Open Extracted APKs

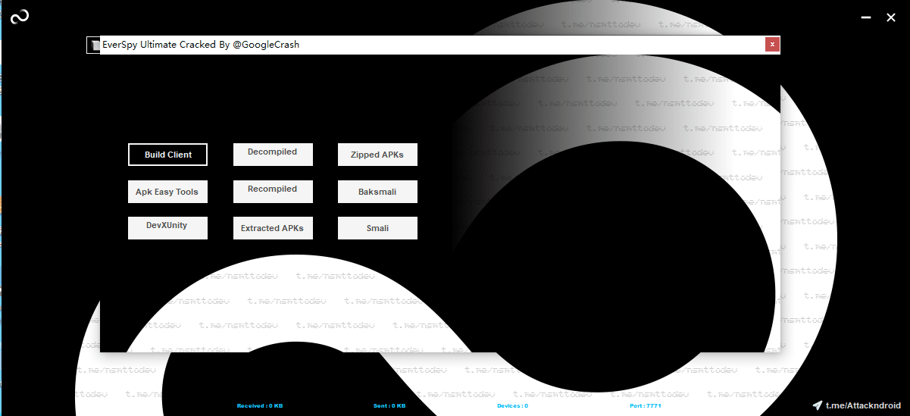coord(273,228)
